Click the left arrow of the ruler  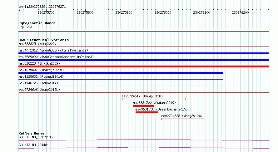[19, 10]
